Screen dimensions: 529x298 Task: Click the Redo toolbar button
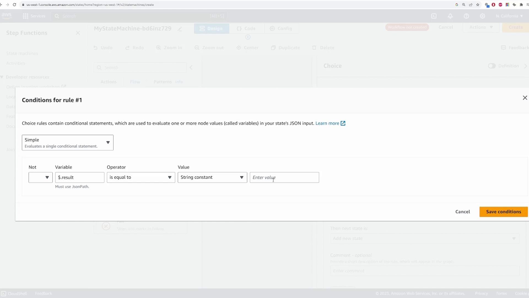[x=135, y=48]
